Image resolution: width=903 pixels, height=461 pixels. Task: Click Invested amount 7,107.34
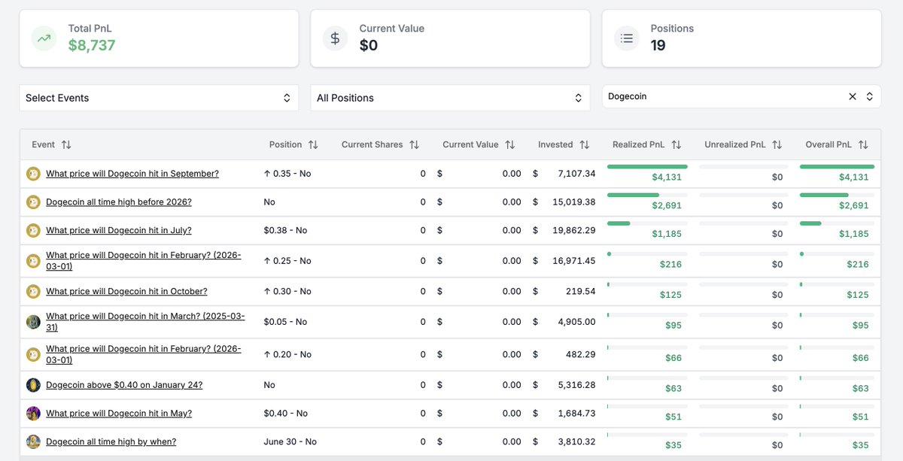pos(576,174)
